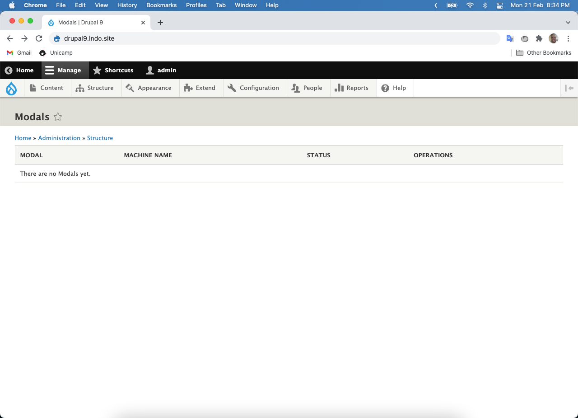Click the Help question-mark icon
The image size is (578, 418).
pyautogui.click(x=385, y=88)
